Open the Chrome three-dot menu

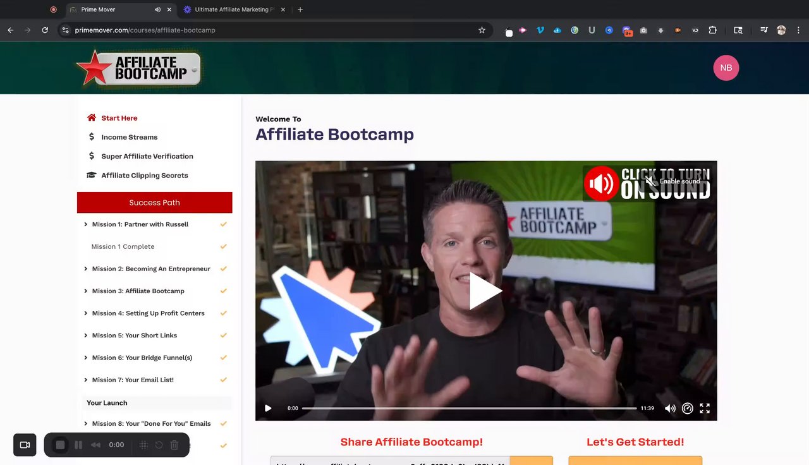tap(799, 30)
